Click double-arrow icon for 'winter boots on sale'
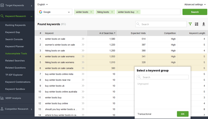Image resolution: width=208 pixels, height=119 pixels. (83, 39)
